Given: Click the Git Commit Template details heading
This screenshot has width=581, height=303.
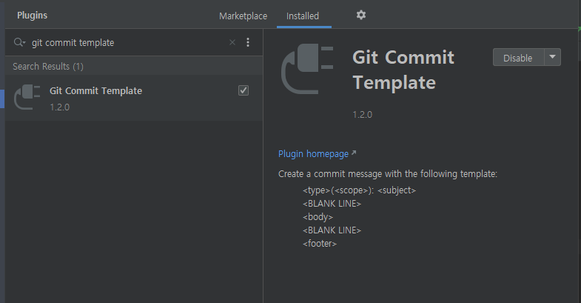Looking at the screenshot, I should (x=403, y=70).
